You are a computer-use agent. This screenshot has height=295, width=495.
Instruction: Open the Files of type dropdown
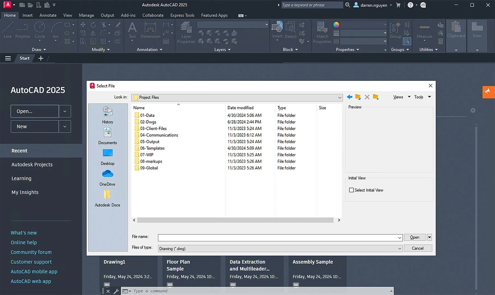(x=399, y=249)
